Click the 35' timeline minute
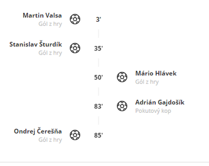Screen dimensions: 209x166 99,48
